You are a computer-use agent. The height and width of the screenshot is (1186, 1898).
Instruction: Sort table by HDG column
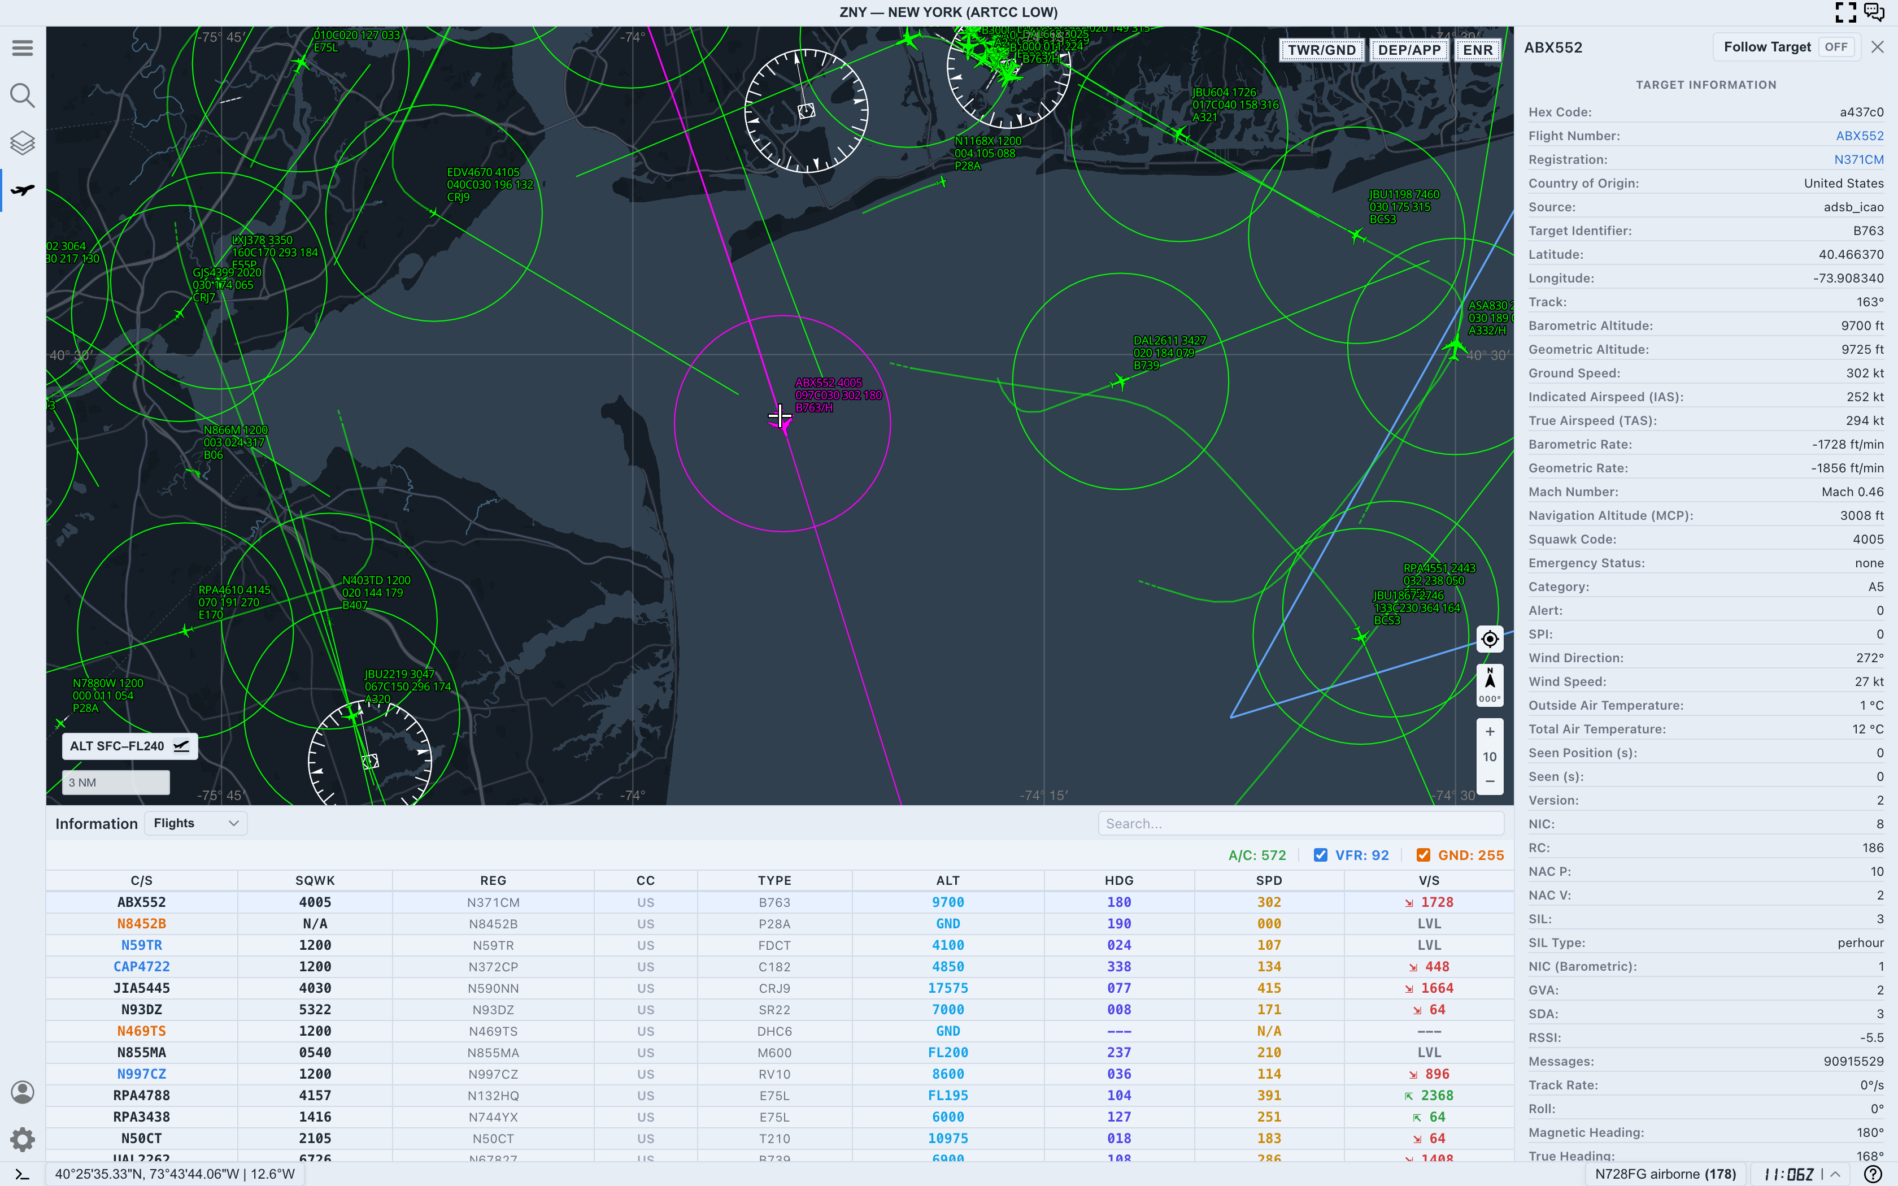[1118, 880]
